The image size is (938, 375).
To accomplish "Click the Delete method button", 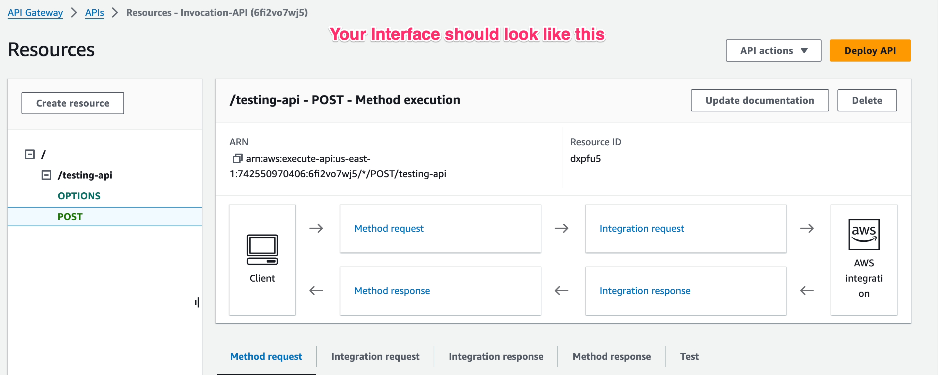I will click(867, 100).
